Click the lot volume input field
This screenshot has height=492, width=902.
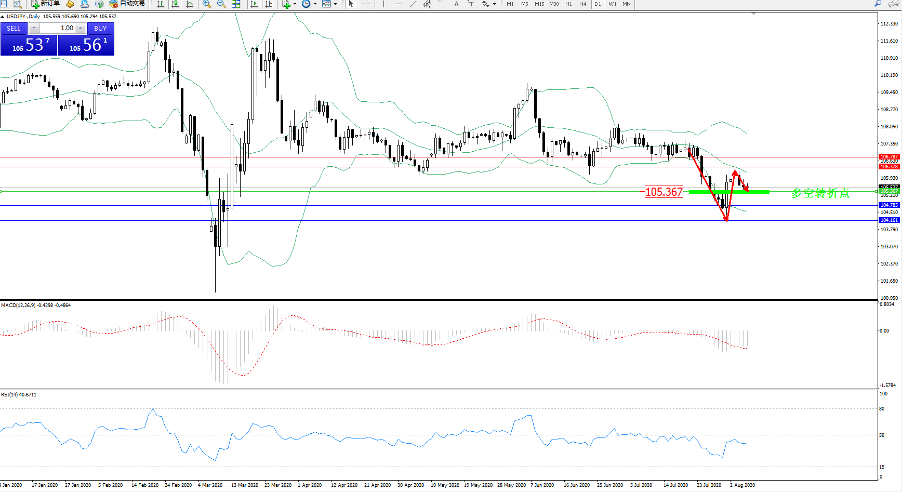[x=57, y=28]
